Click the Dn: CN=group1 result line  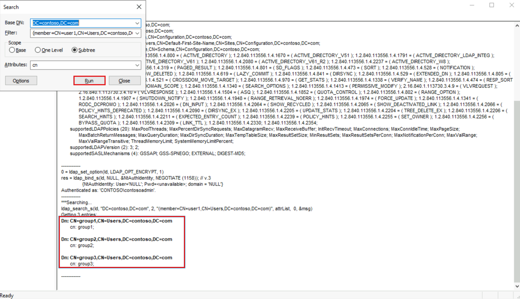click(x=117, y=221)
